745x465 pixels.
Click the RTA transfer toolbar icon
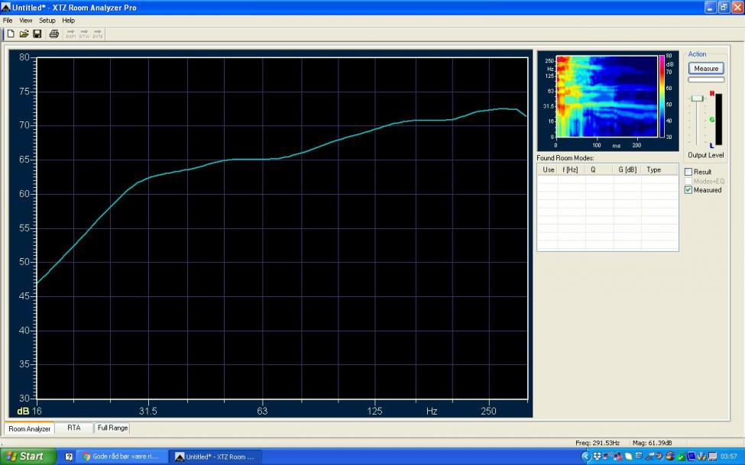pos(84,34)
